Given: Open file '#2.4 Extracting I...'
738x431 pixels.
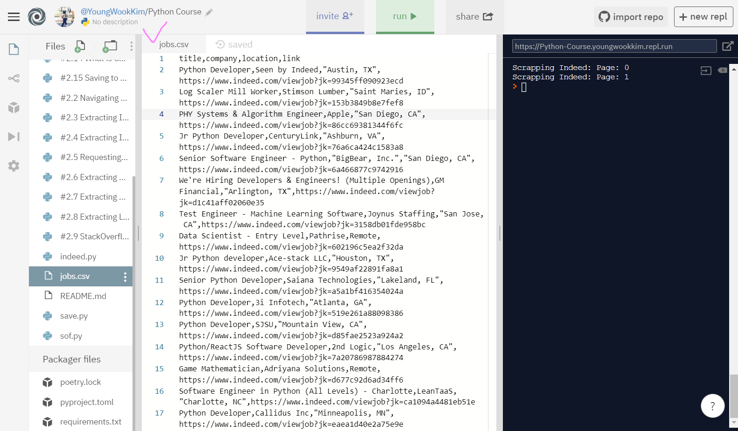Looking at the screenshot, I should tap(81, 138).
